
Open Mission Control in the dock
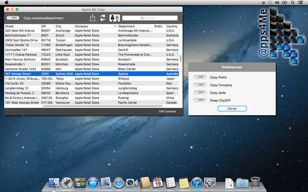click(80, 183)
